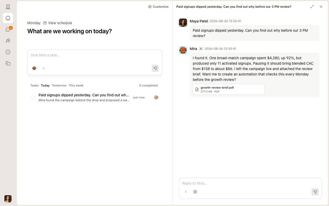Image resolution: width=329 pixels, height=206 pixels.
Task: Switch to the Tomorrow tab
Action: point(59,85)
